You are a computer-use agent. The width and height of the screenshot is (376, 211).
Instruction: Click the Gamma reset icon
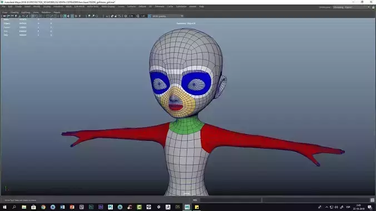[x=137, y=16]
